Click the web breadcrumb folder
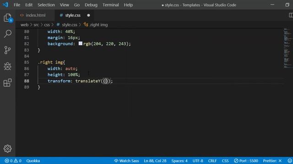 [x=24, y=25]
